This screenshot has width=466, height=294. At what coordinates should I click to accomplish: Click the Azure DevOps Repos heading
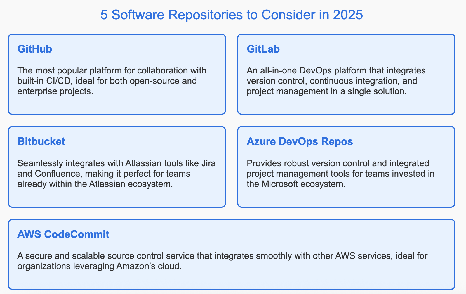click(x=299, y=142)
